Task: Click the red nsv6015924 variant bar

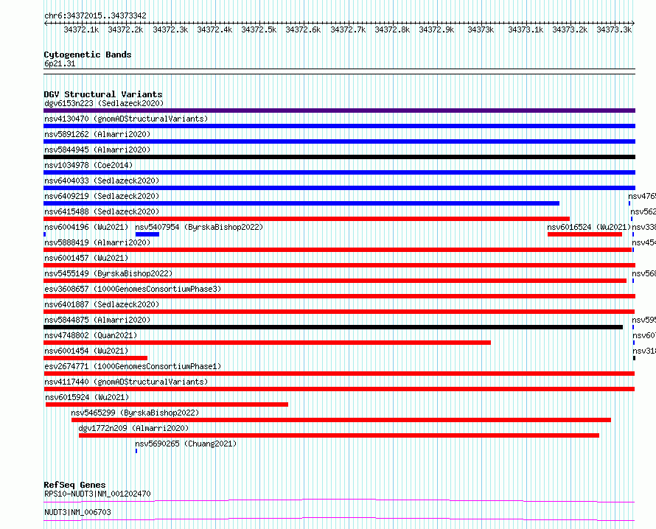Action: (x=167, y=404)
